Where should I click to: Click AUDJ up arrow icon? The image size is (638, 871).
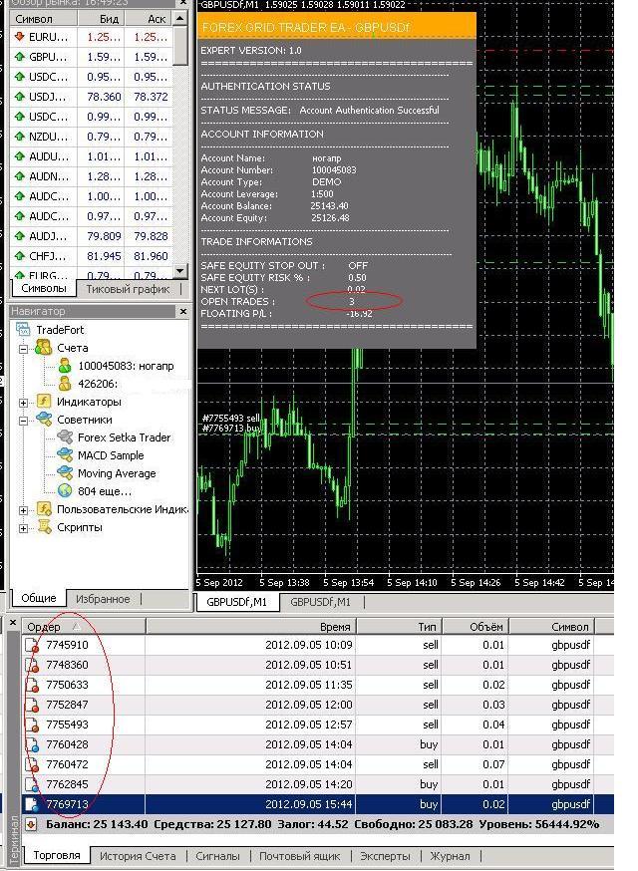[20, 236]
